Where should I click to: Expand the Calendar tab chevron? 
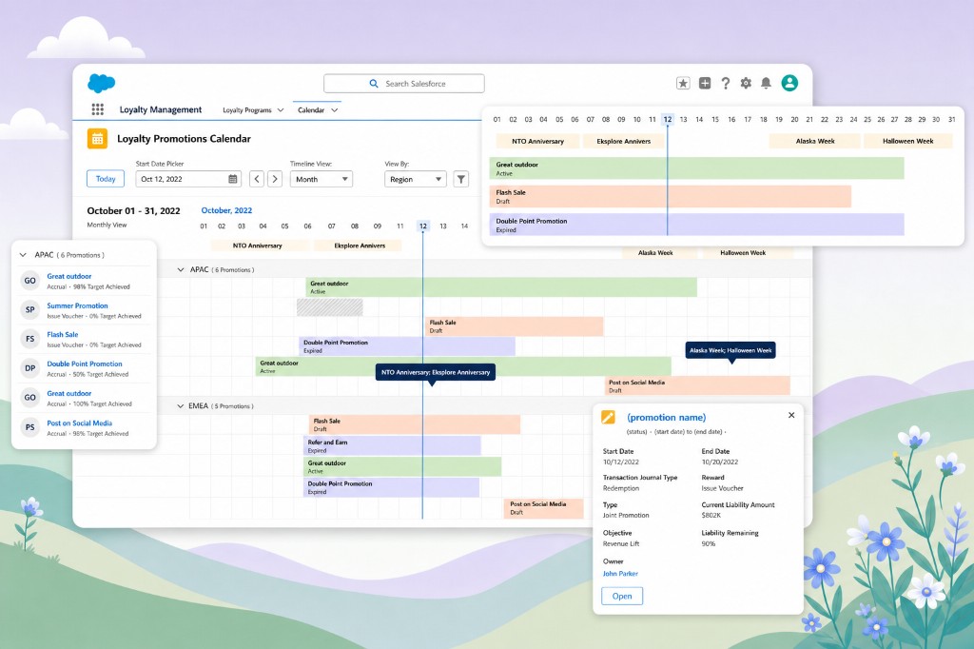pos(334,110)
